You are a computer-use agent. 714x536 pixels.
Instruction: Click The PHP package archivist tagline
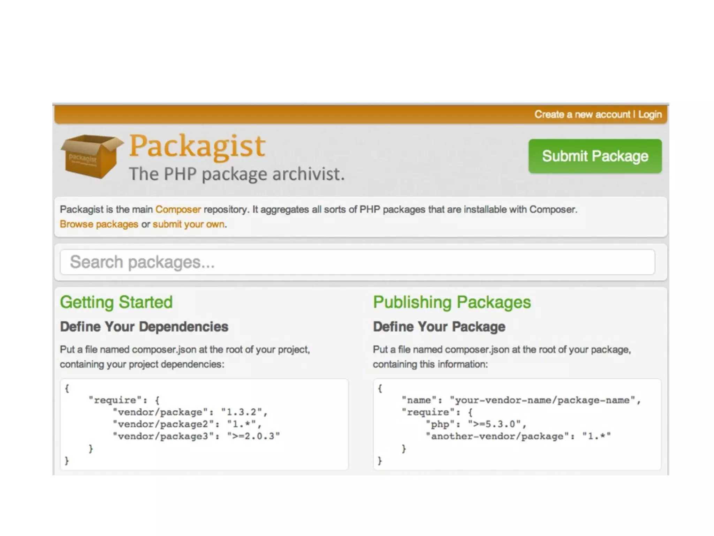pyautogui.click(x=236, y=174)
